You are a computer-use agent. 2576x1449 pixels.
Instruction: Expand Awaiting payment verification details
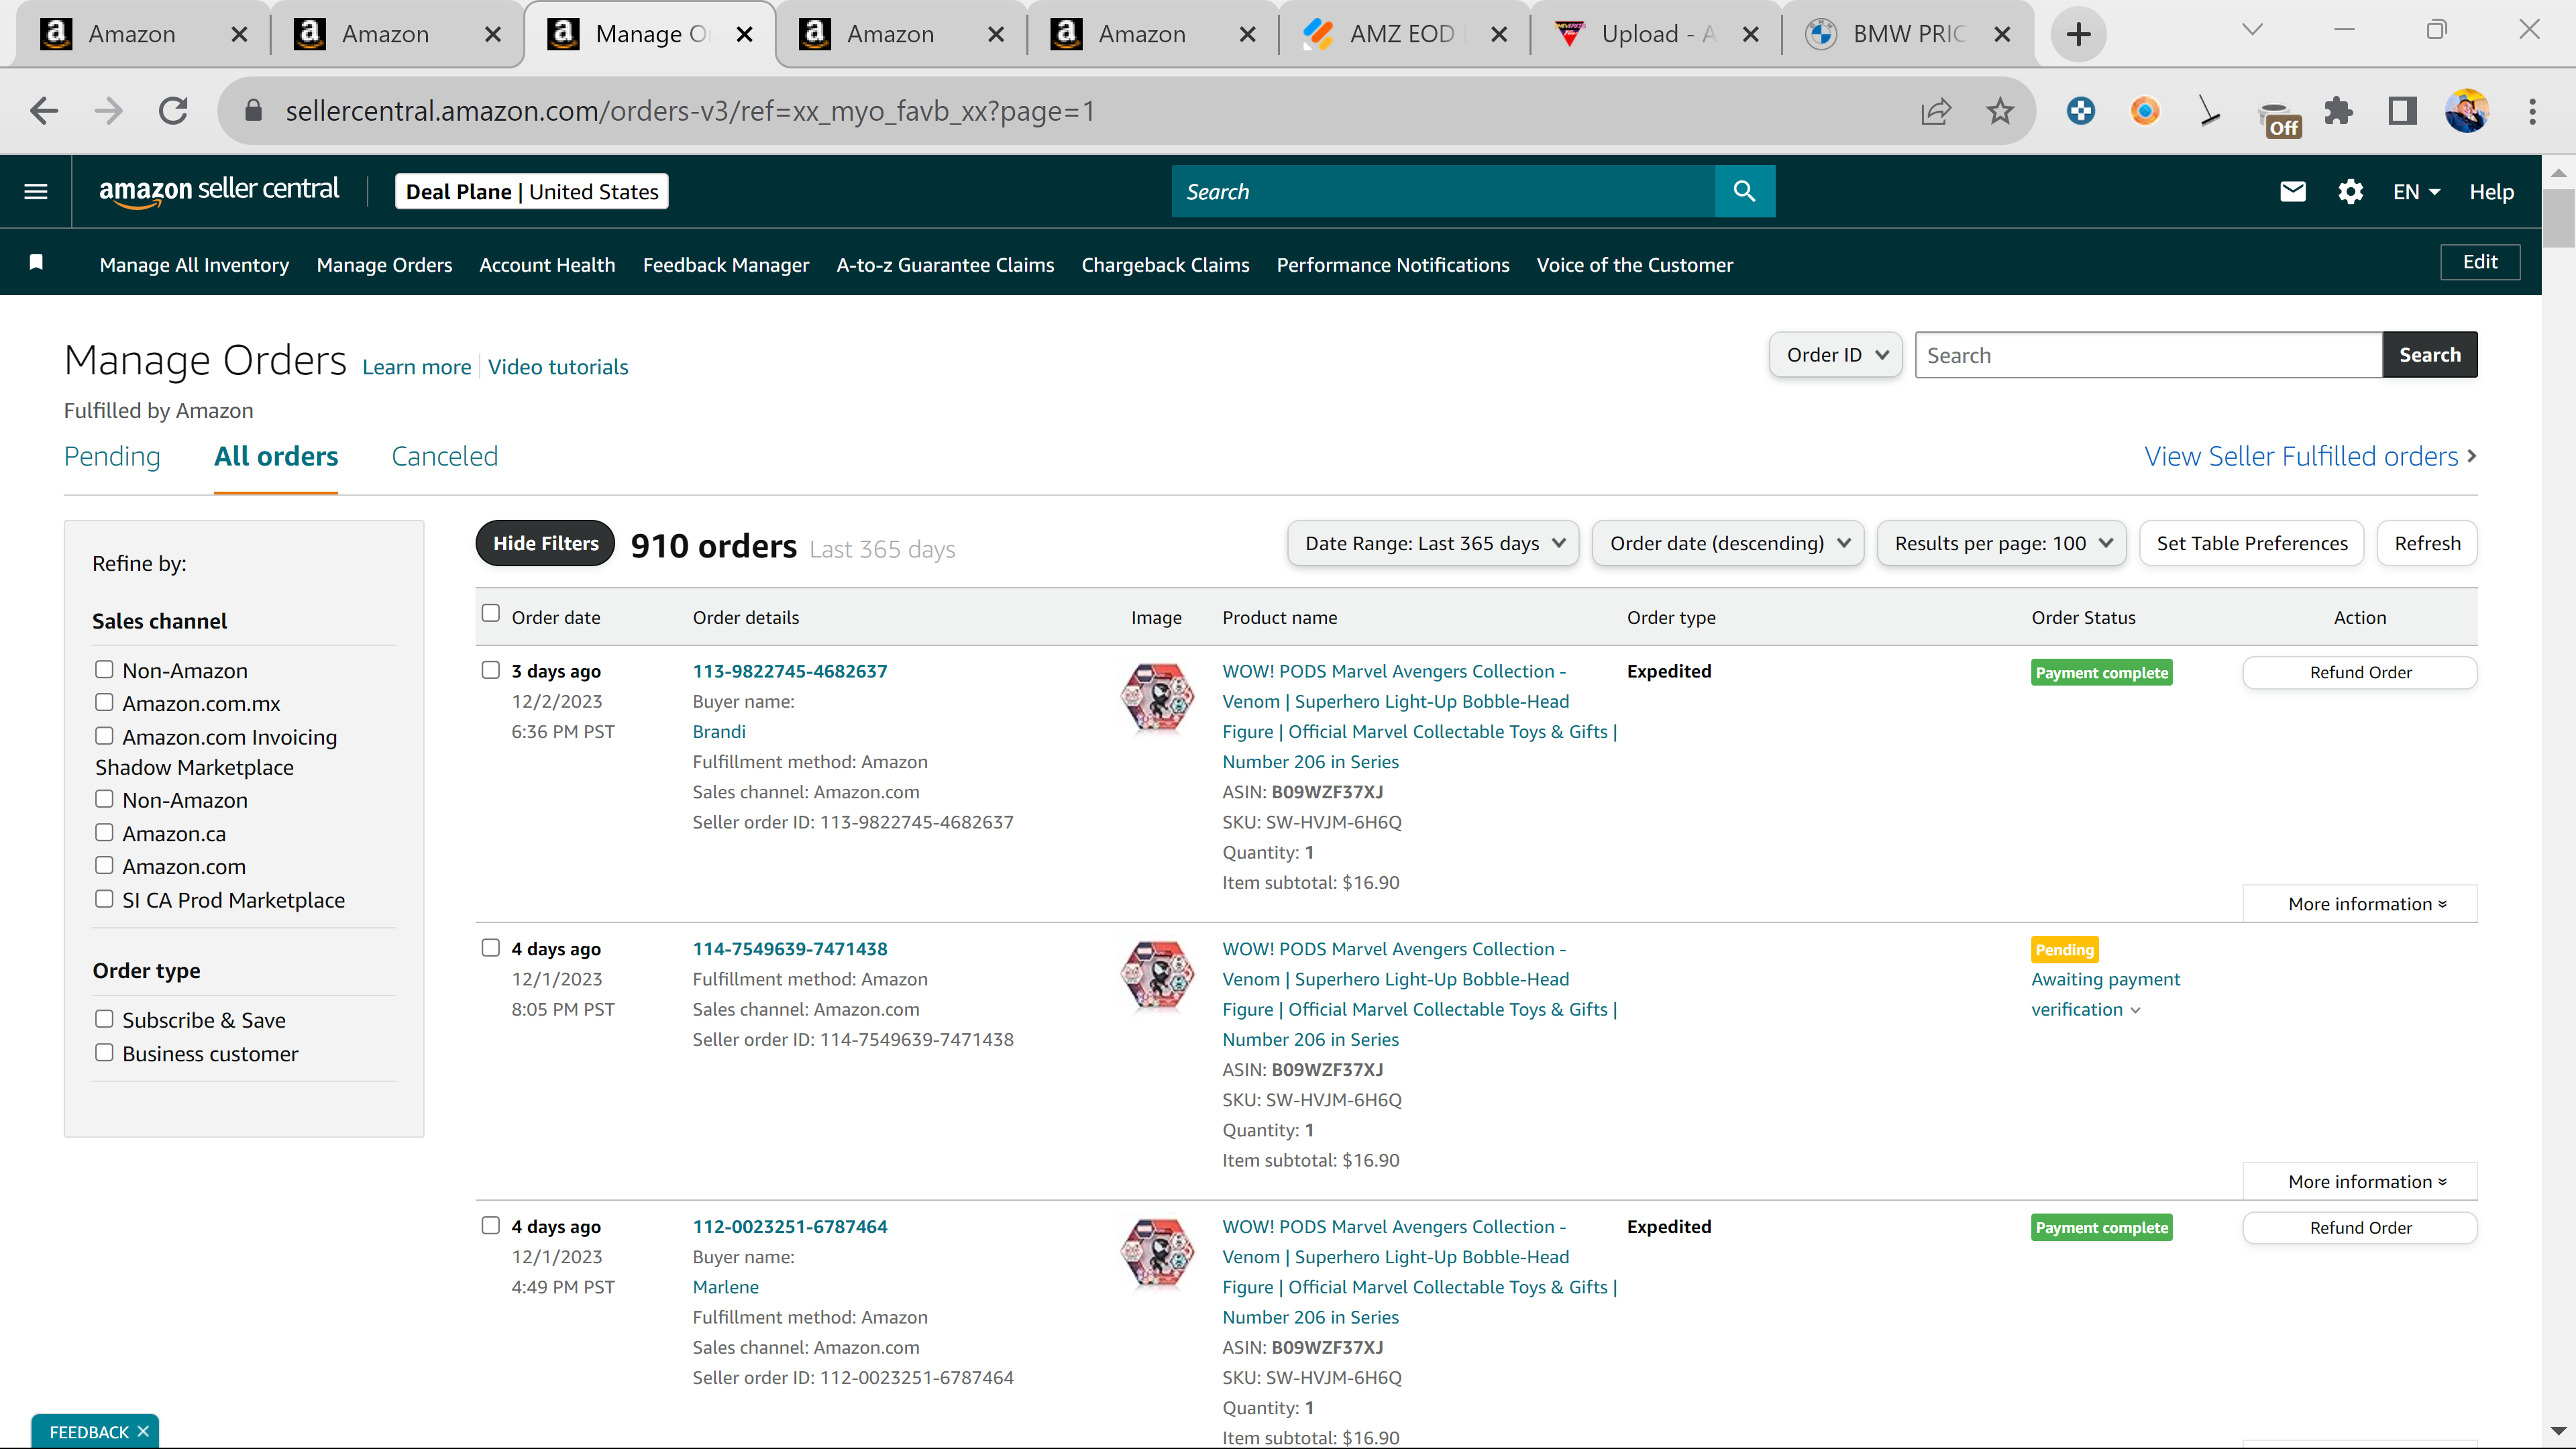click(2105, 994)
